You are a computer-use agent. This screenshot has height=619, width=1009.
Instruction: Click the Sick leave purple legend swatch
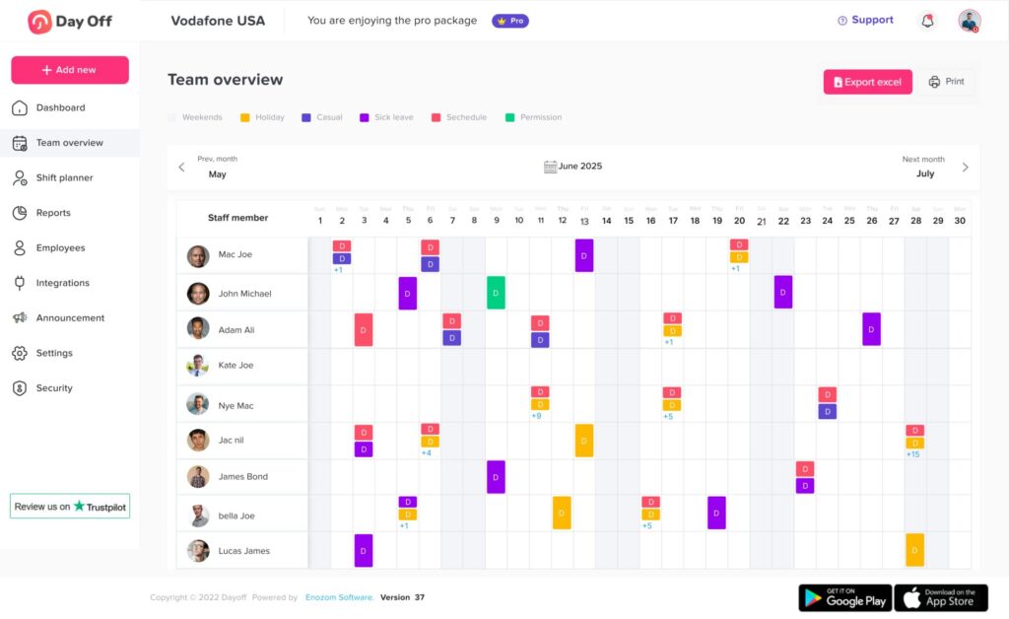pos(365,117)
